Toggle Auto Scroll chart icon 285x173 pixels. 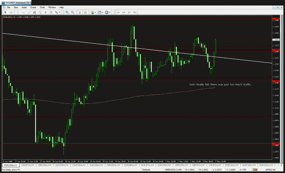tap(80, 12)
